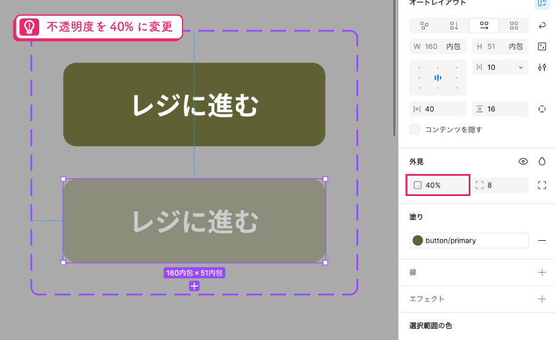Open auto layout advanced settings sliders icon
Image resolution: width=555 pixels, height=340 pixels.
tap(542, 67)
